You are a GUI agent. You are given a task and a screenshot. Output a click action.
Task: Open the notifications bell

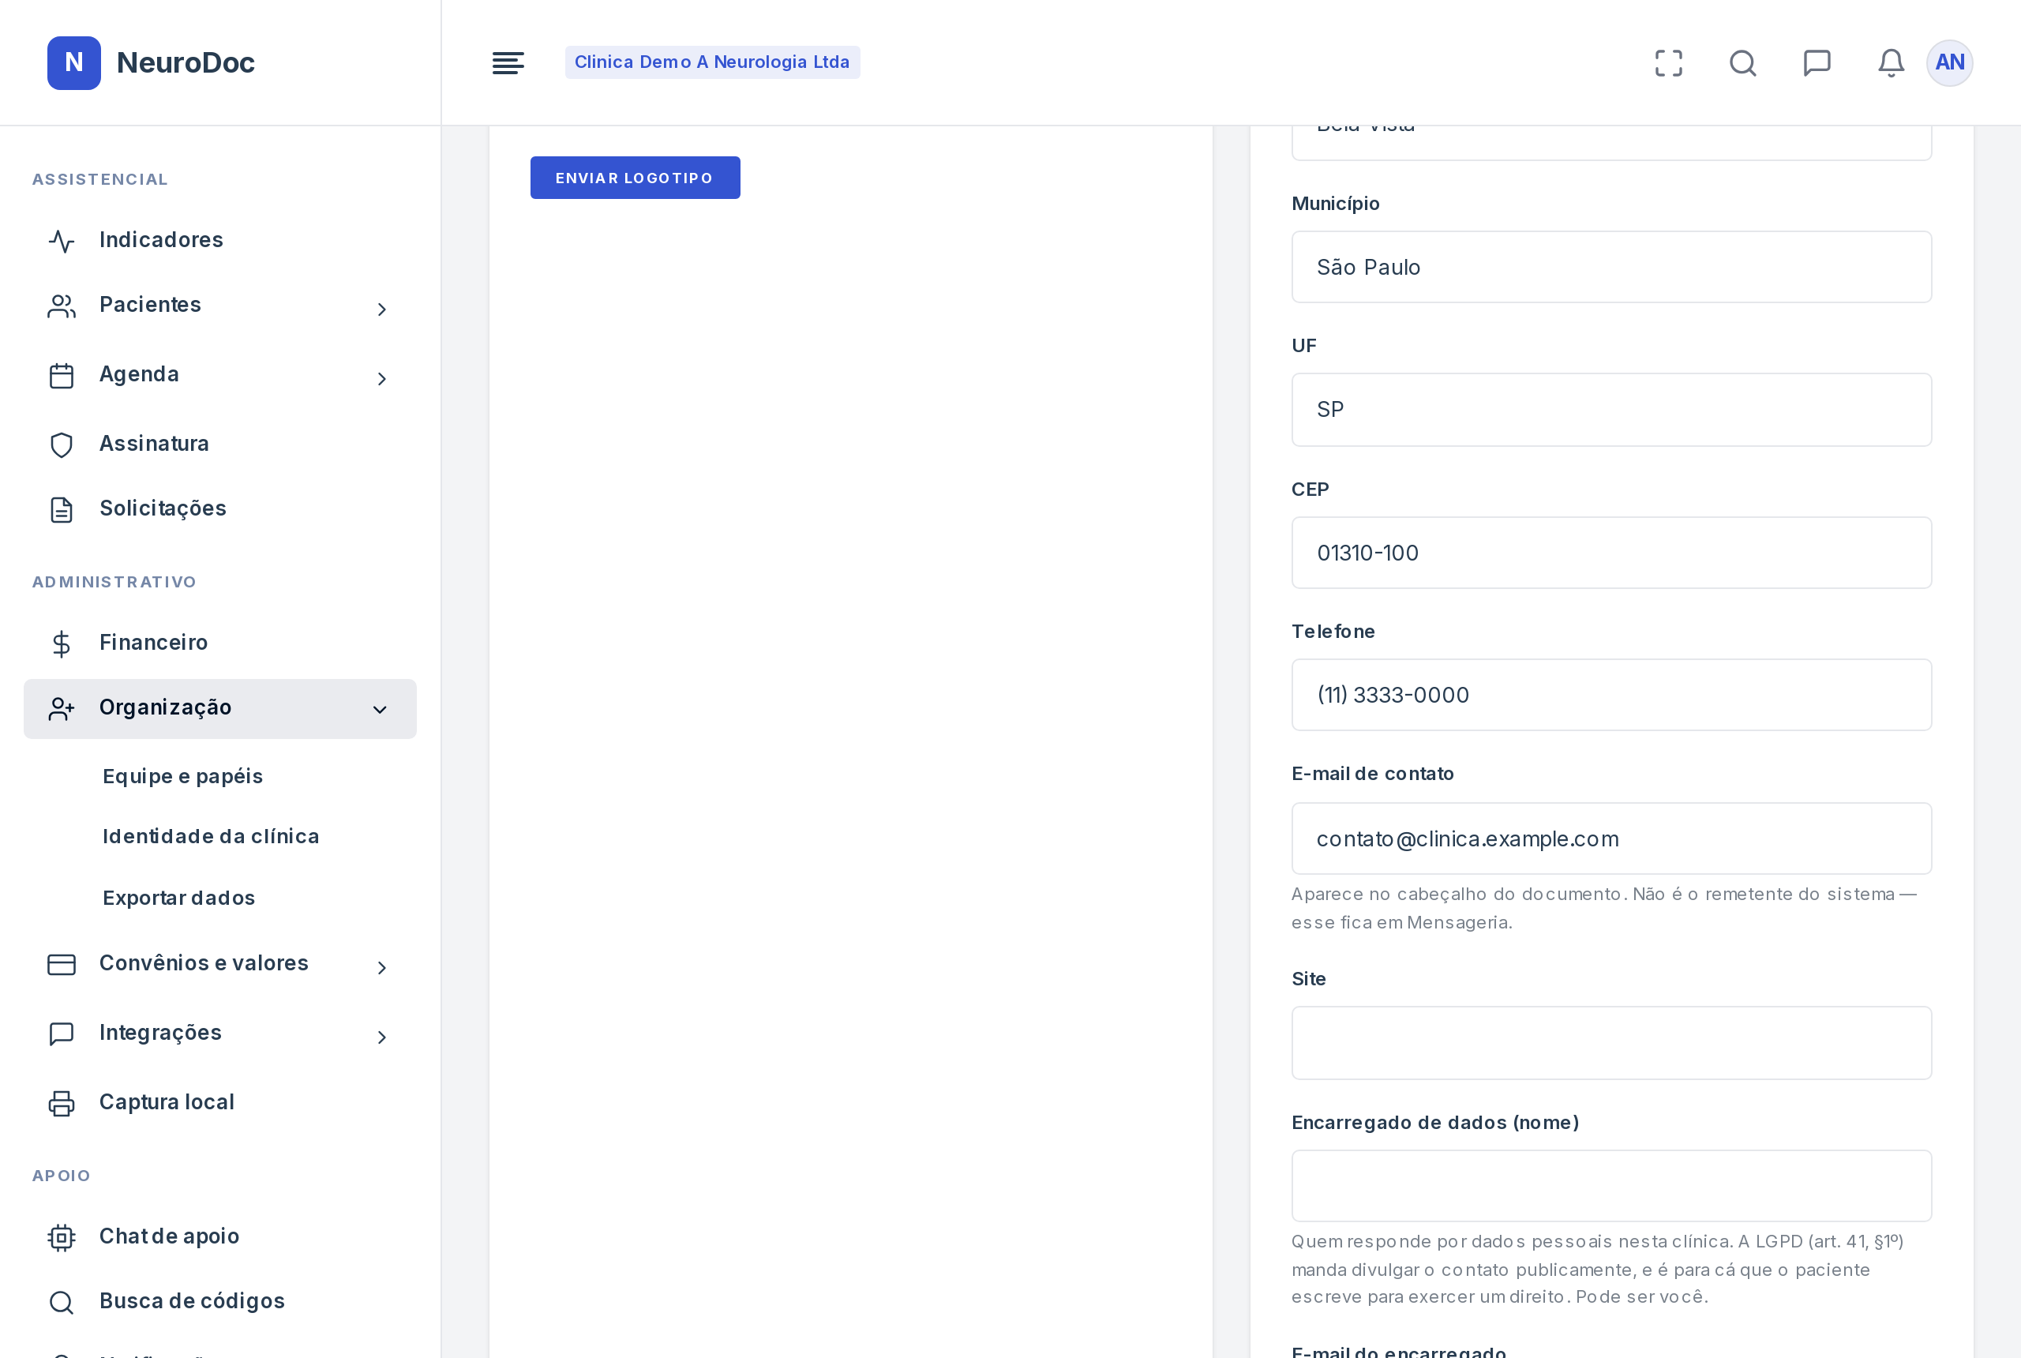click(x=1891, y=62)
